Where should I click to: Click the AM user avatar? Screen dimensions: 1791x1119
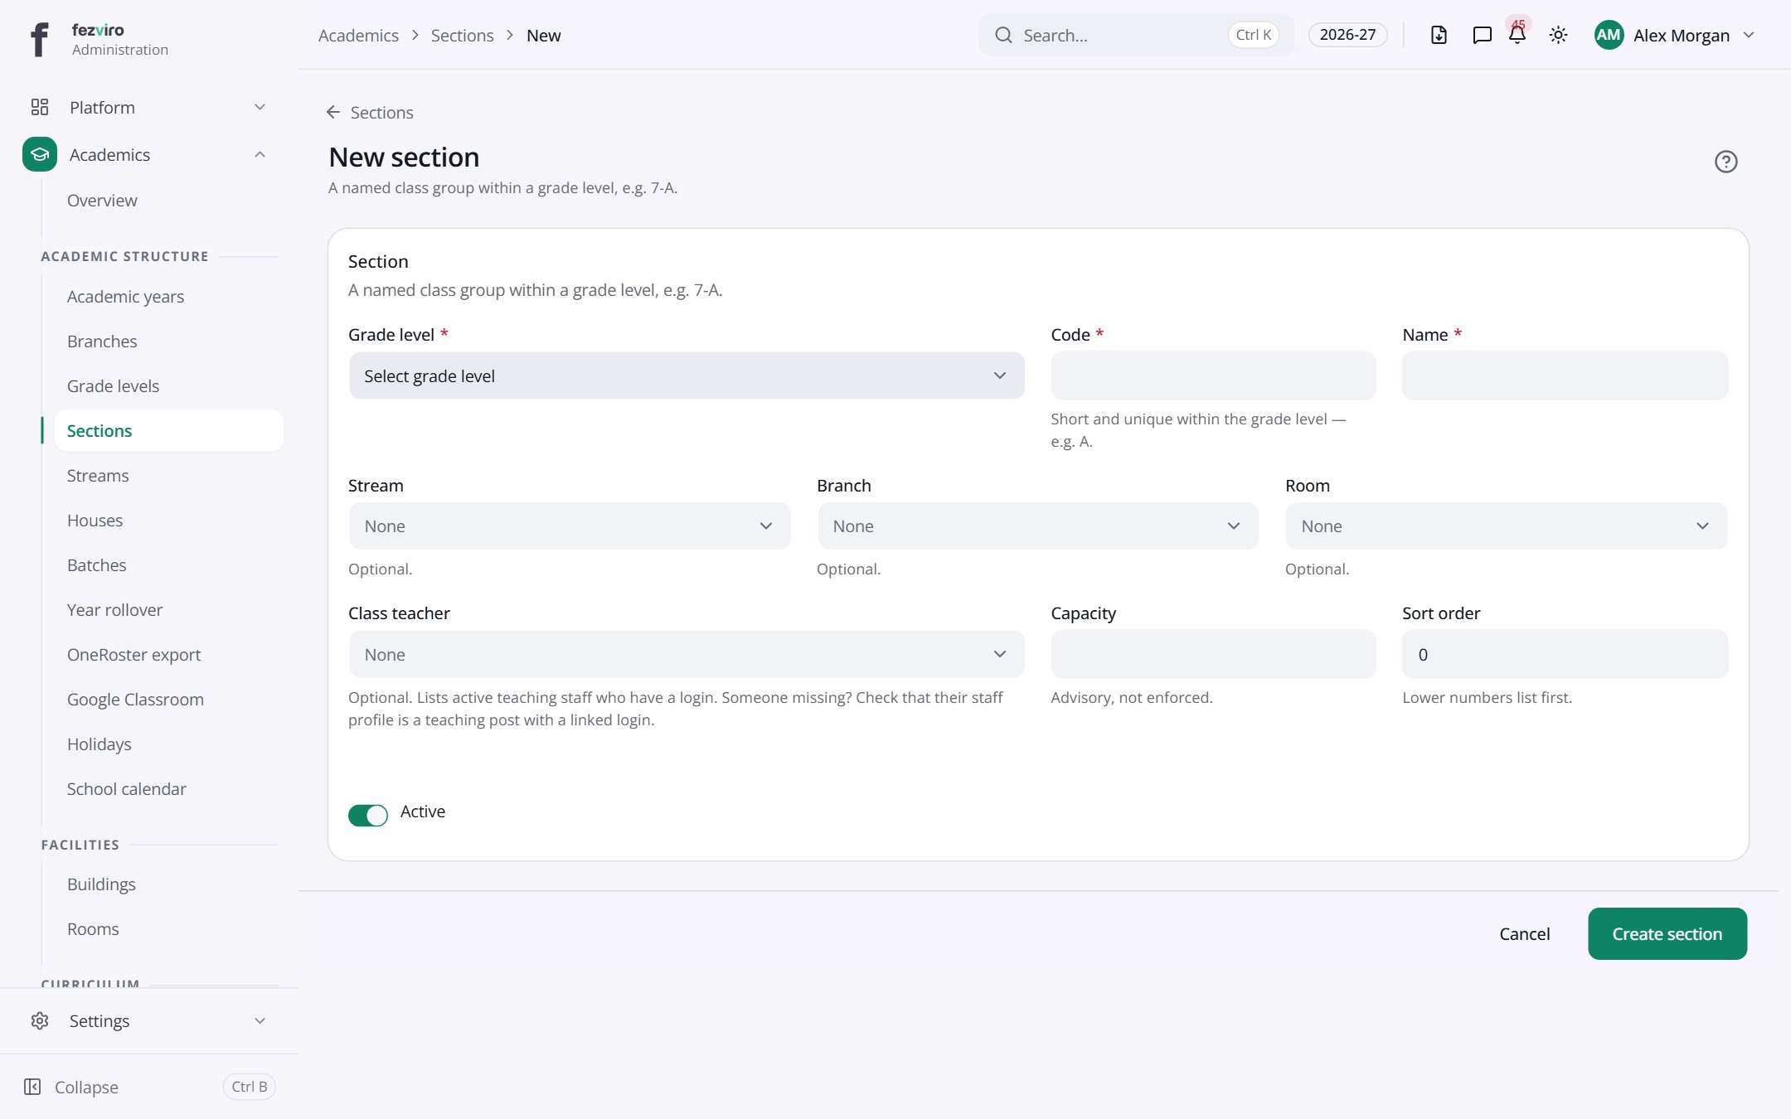point(1609,35)
